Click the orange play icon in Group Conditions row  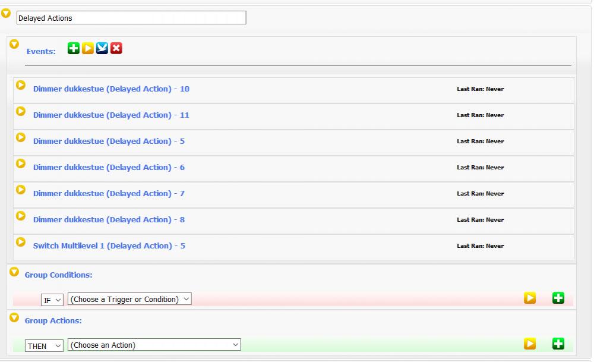point(530,298)
